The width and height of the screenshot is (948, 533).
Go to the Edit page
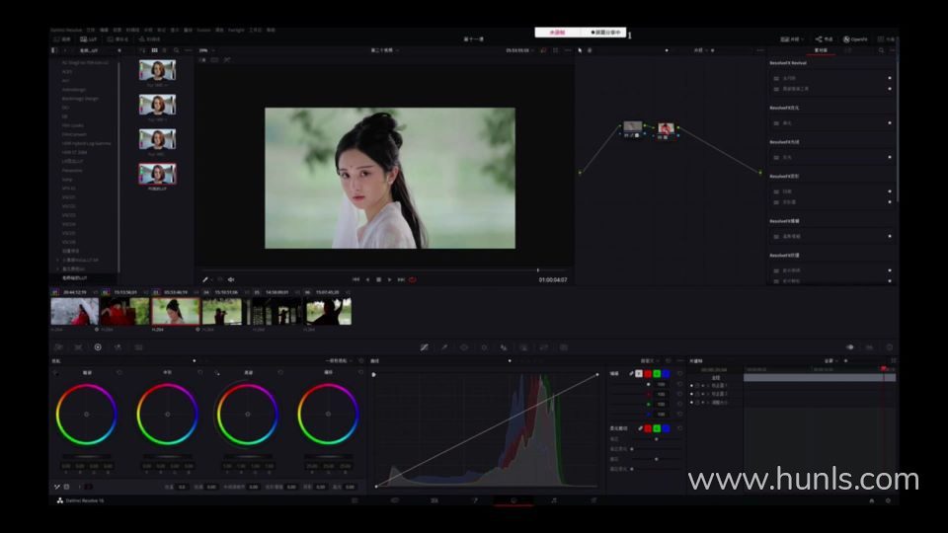click(x=434, y=500)
